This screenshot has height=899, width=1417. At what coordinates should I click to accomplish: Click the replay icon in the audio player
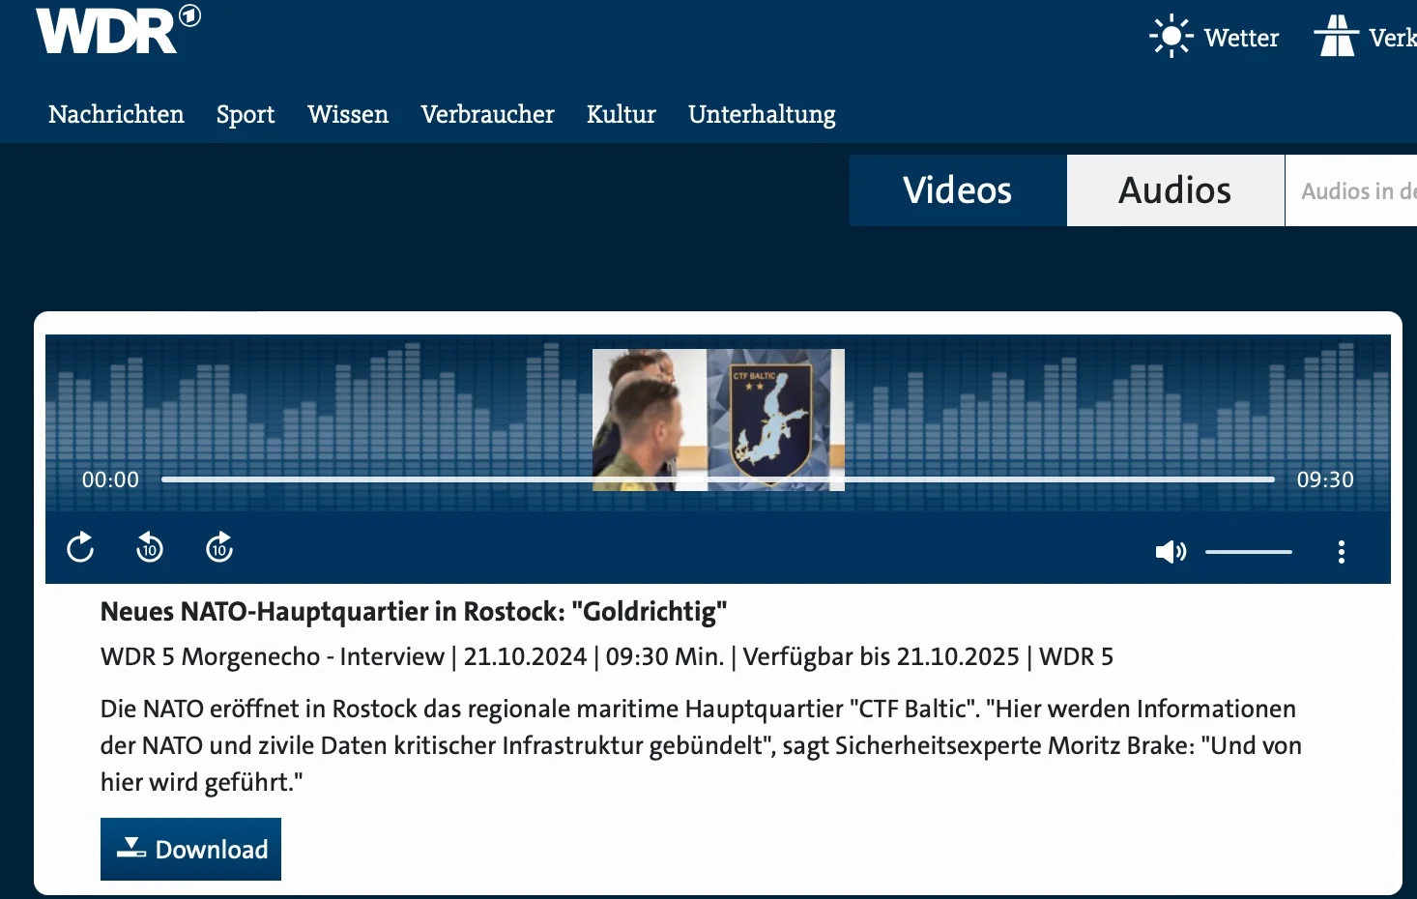80,547
